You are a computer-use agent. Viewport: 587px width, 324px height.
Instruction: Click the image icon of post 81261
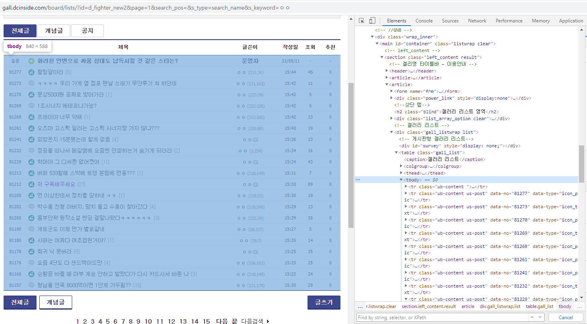point(31,128)
